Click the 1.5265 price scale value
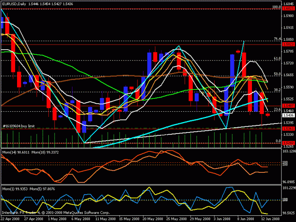296x222 pixels. (x=289, y=146)
